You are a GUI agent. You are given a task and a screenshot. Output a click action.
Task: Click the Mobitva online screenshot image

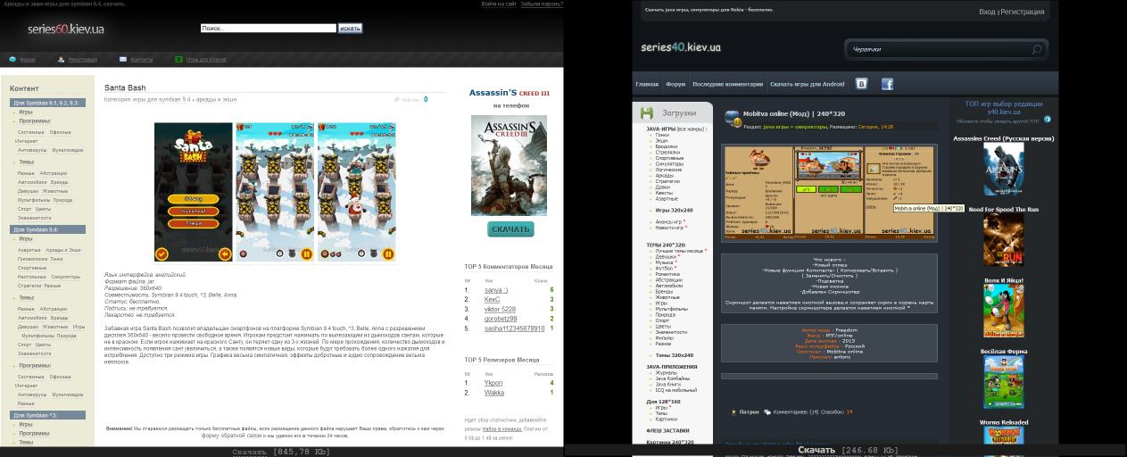coord(829,193)
